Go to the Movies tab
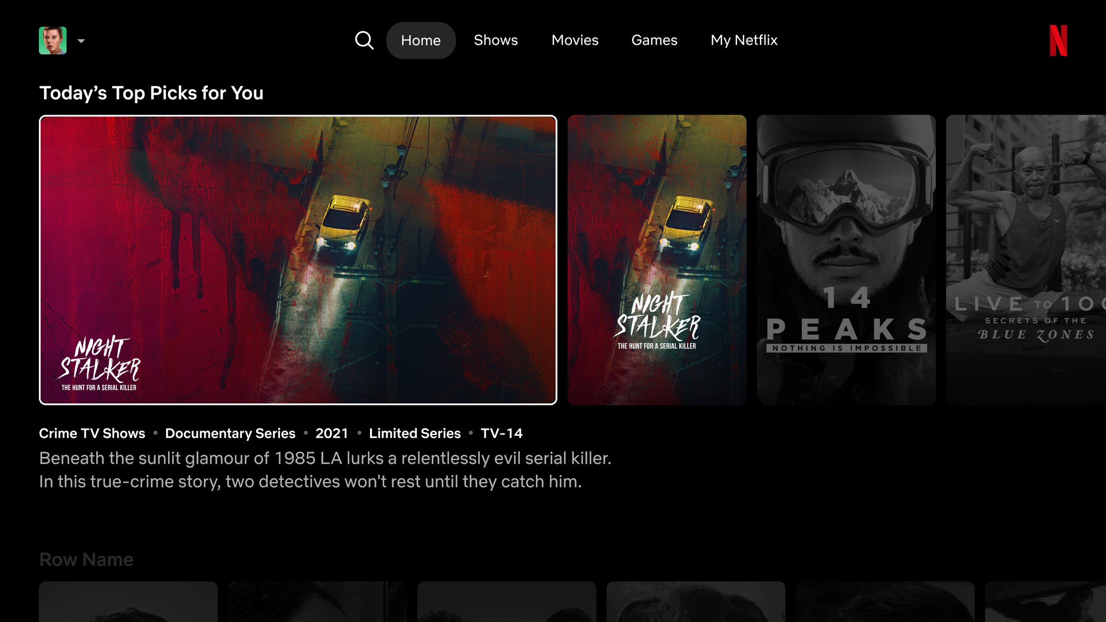Viewport: 1106px width, 622px height. tap(575, 40)
